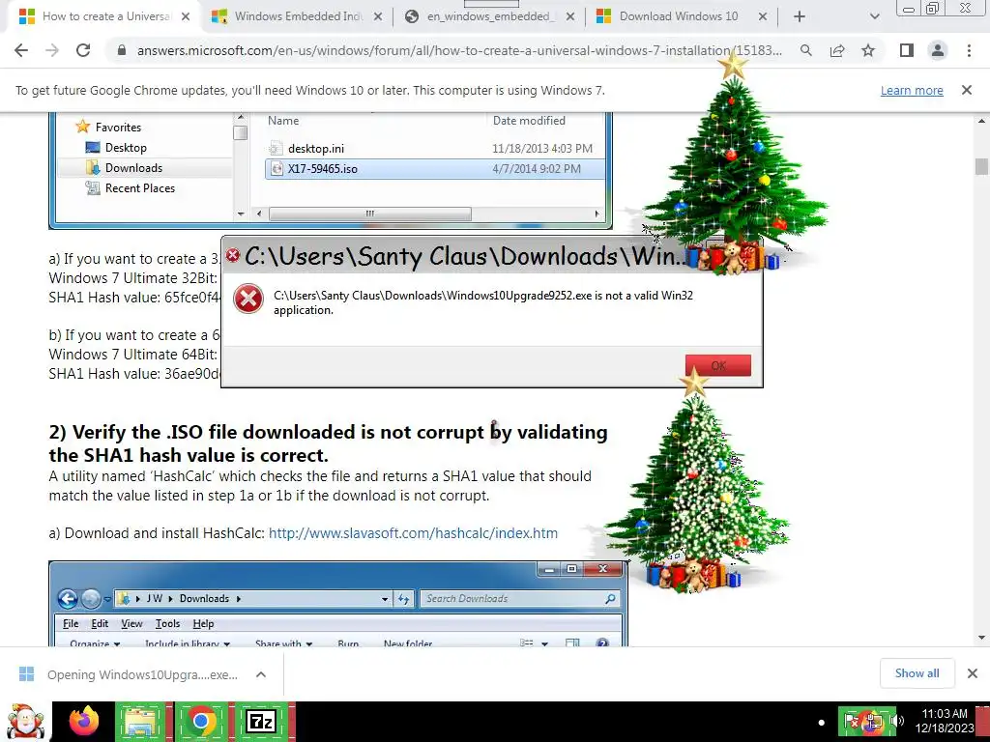Go forward one page in Chrome
Screen dimensions: 990x742
click(x=52, y=50)
